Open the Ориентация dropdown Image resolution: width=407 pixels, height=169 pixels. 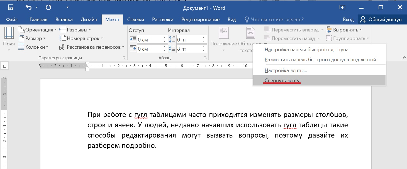click(x=37, y=30)
